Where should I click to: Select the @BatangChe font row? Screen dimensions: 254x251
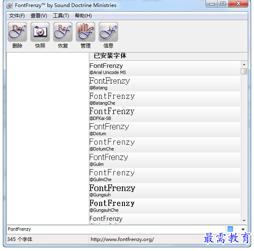click(x=165, y=99)
